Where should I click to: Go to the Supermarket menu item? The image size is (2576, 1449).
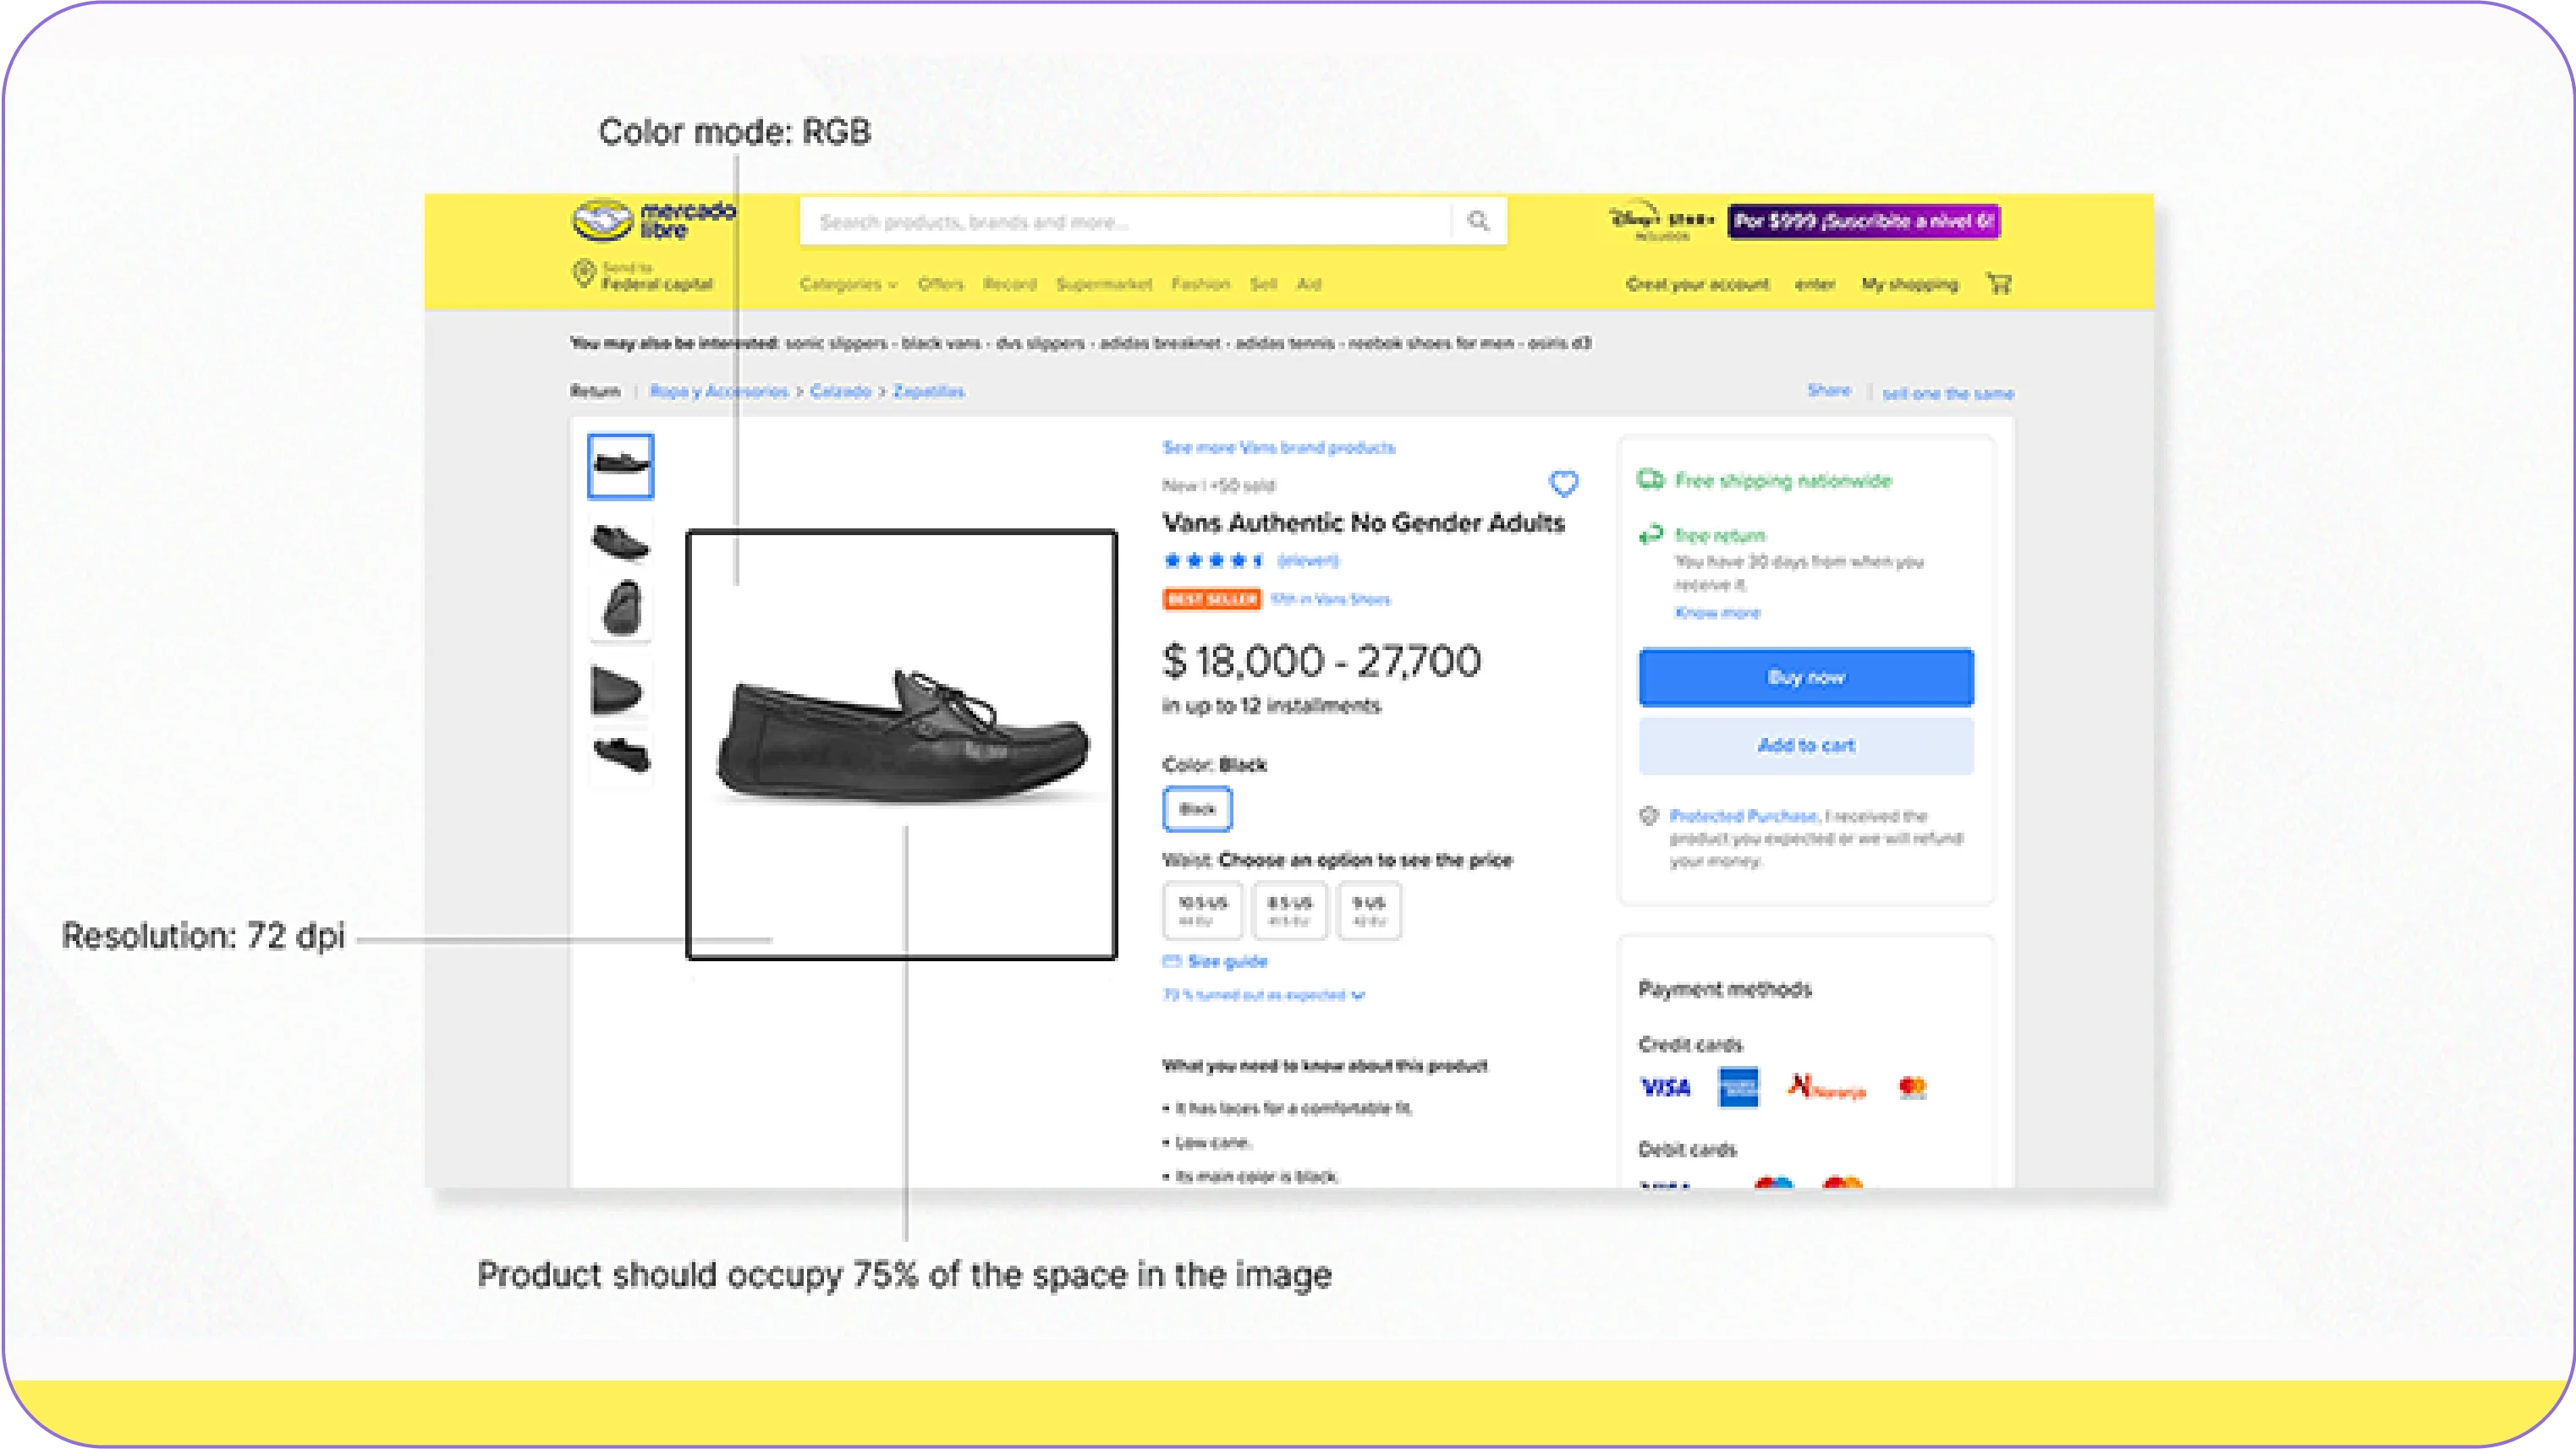[1104, 285]
